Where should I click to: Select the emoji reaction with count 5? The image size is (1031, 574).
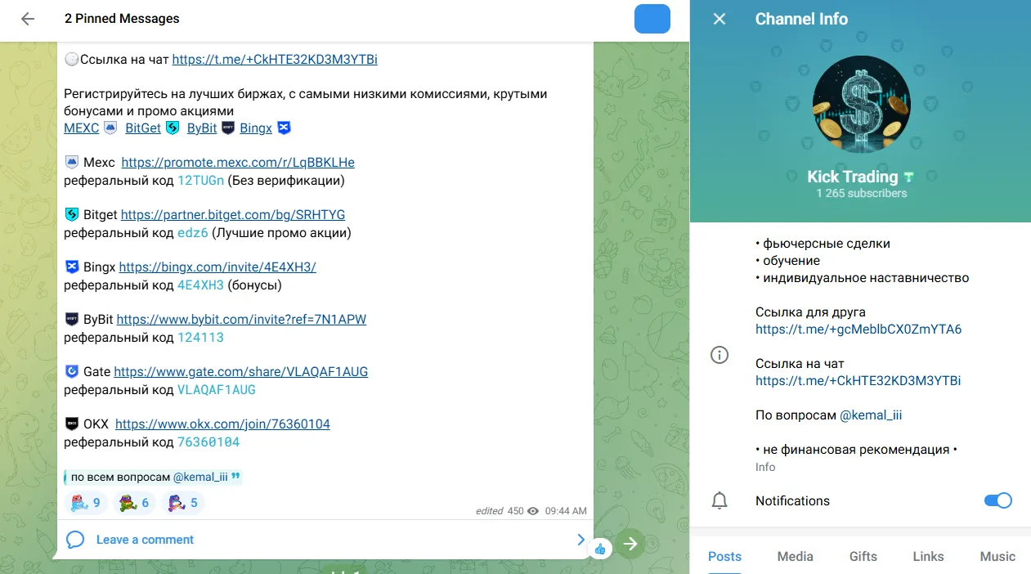tap(183, 503)
